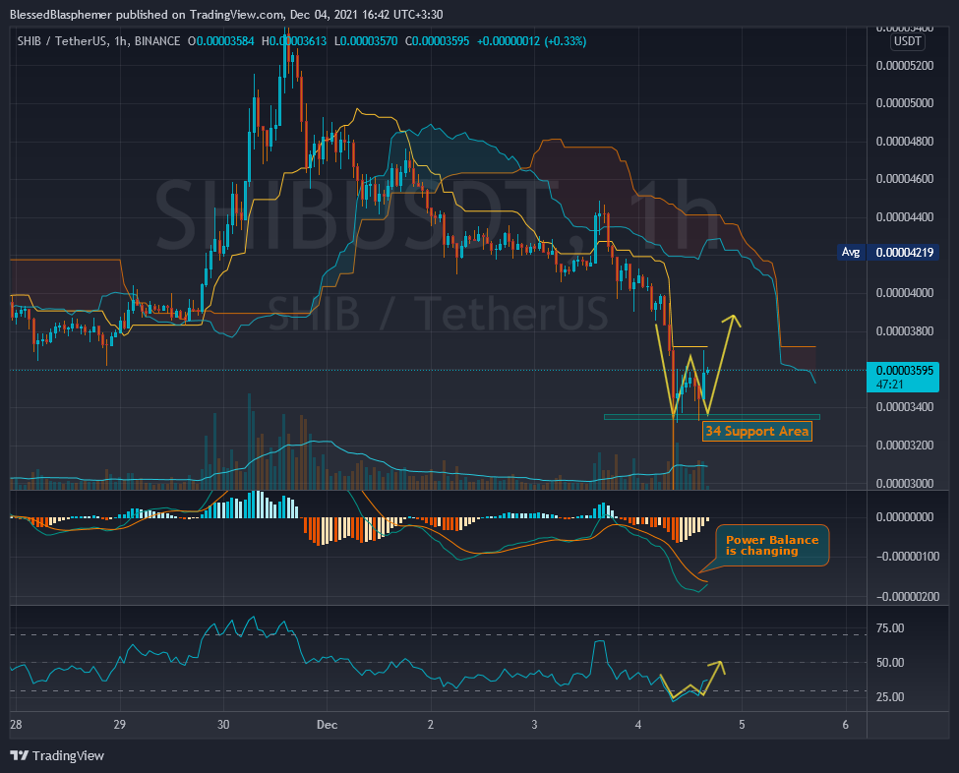The height and width of the screenshot is (773, 959).
Task: Click the open value O0.00003584
Action: click(x=220, y=41)
